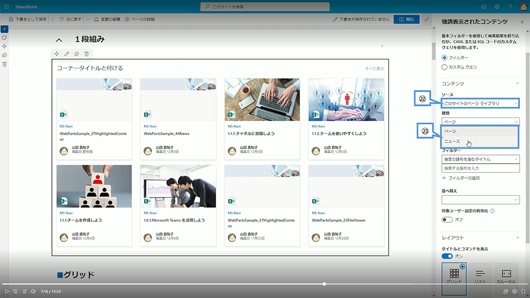Open ページの詳細
530x298 pixels.
coord(139,19)
